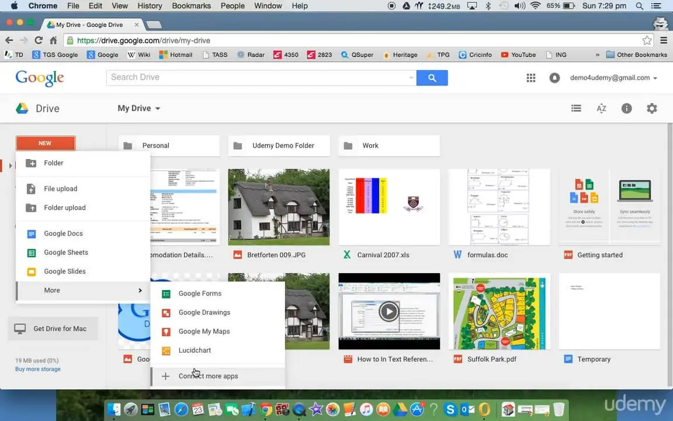This screenshot has height=421, width=673.
Task: Open Other Bookmarks folder
Action: tap(637, 55)
